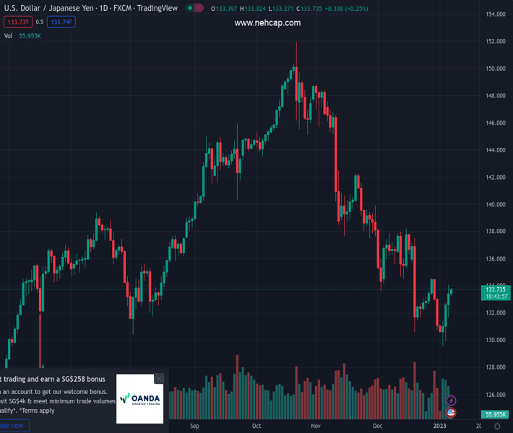Click the US flag economic event icon

tap(452, 413)
